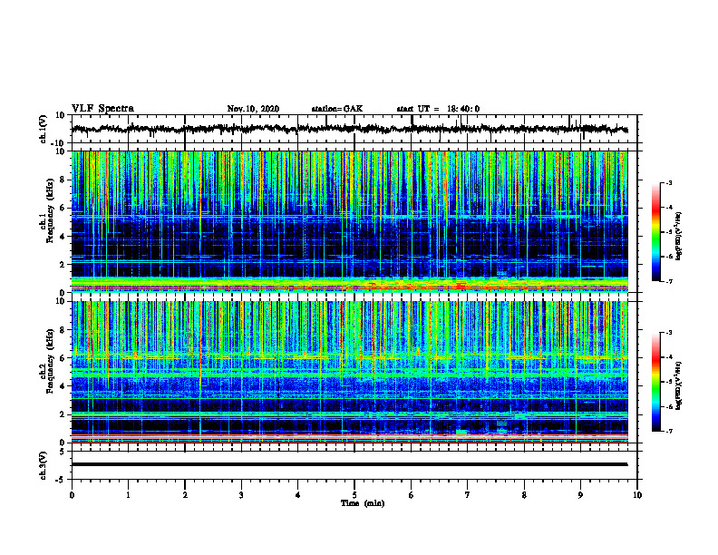Screen dimensions: 718x555
Task: Click the ch.1 spectrogram color scale bar
Action: point(656,232)
